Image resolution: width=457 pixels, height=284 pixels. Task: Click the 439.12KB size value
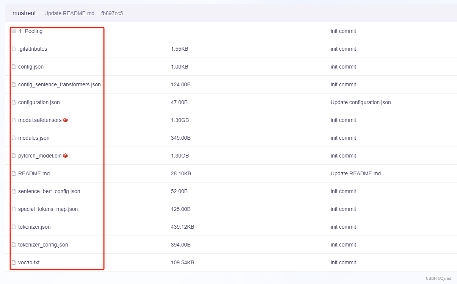(183, 227)
